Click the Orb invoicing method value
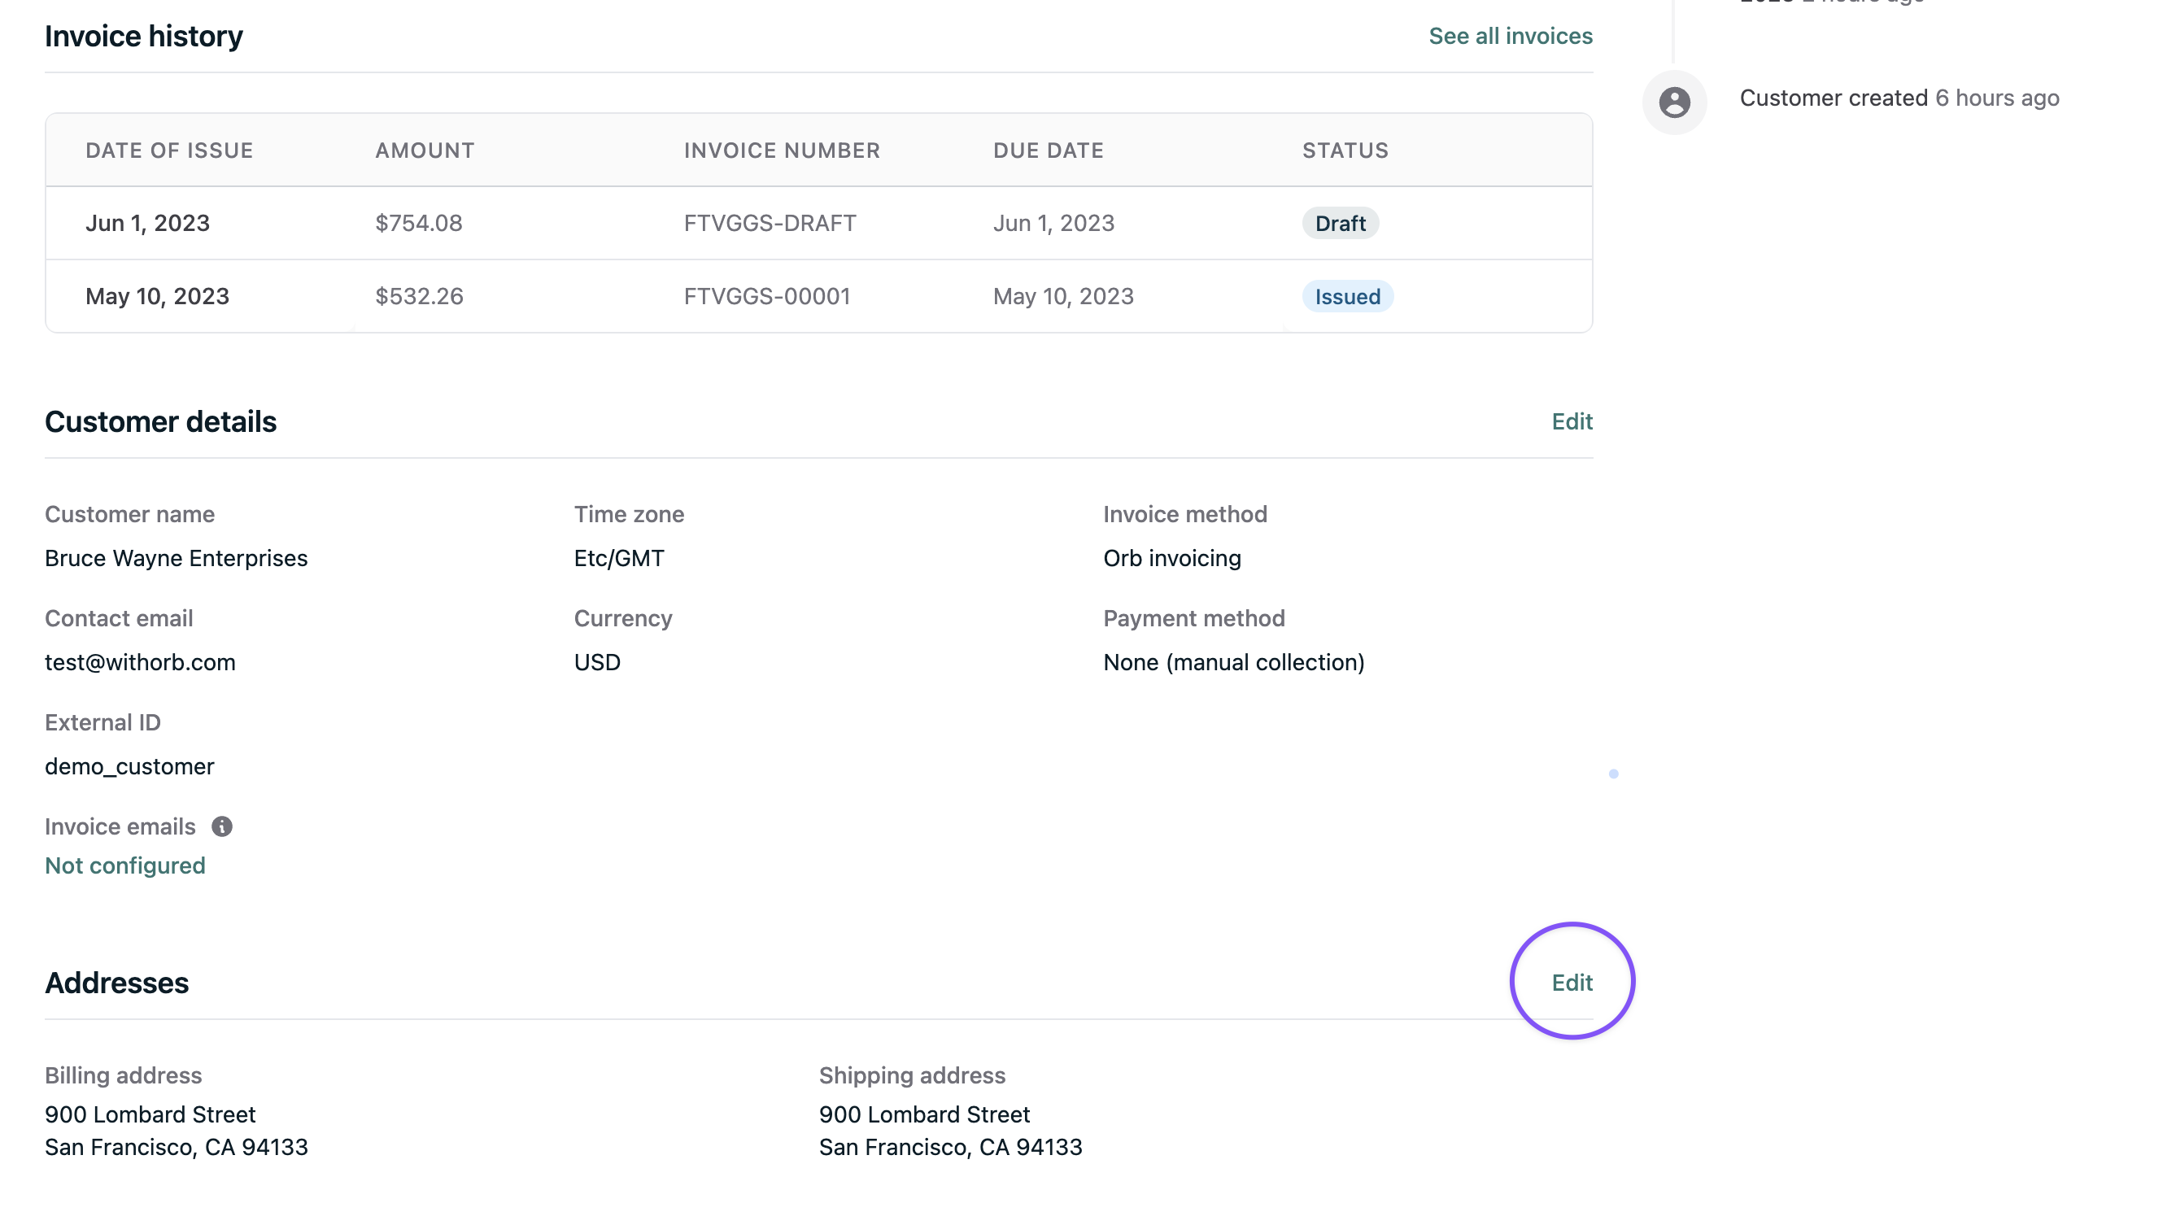This screenshot has width=2176, height=1225. click(x=1171, y=559)
